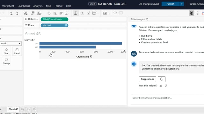Open the Help menu
The width and height of the screenshot is (204, 114).
(x=69, y=6)
